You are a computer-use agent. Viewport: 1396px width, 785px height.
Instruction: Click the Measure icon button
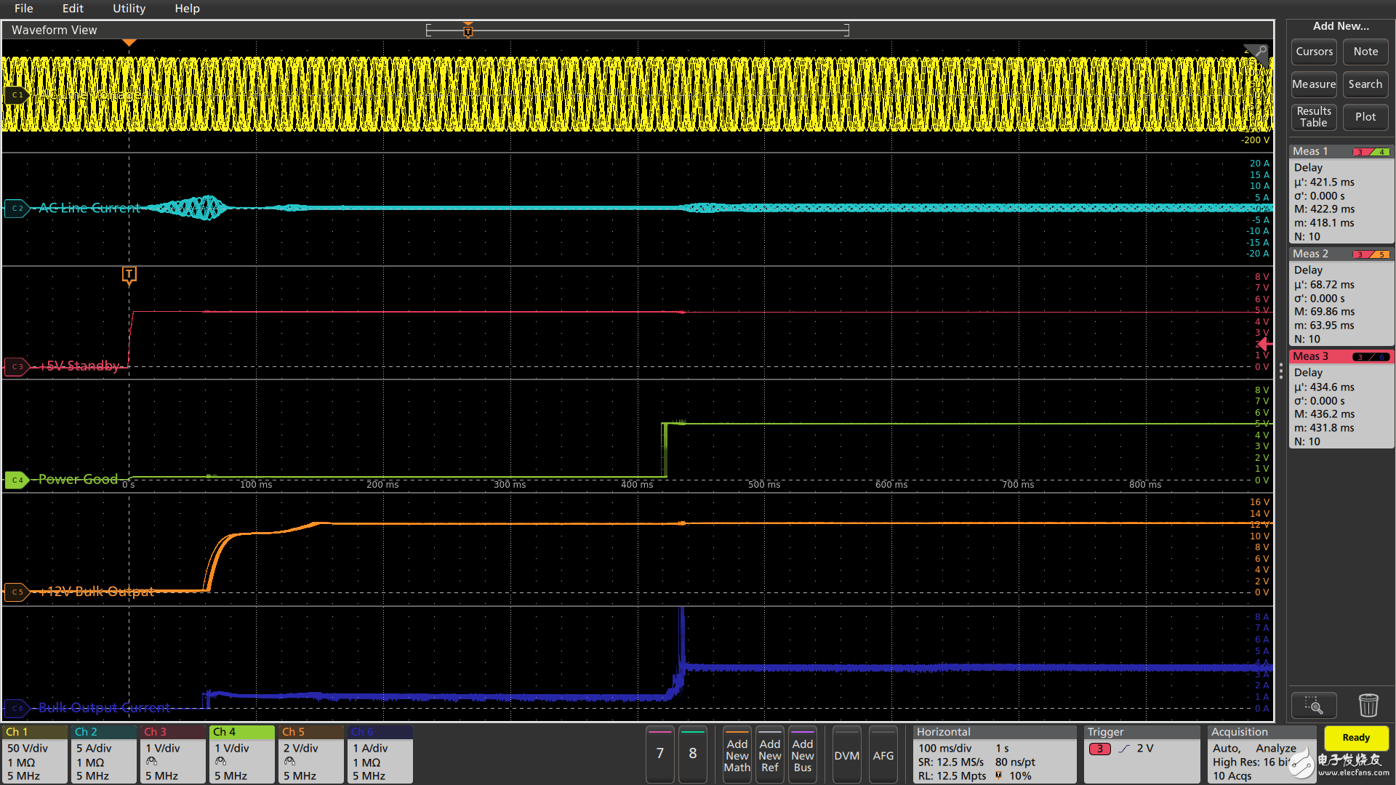(1314, 84)
